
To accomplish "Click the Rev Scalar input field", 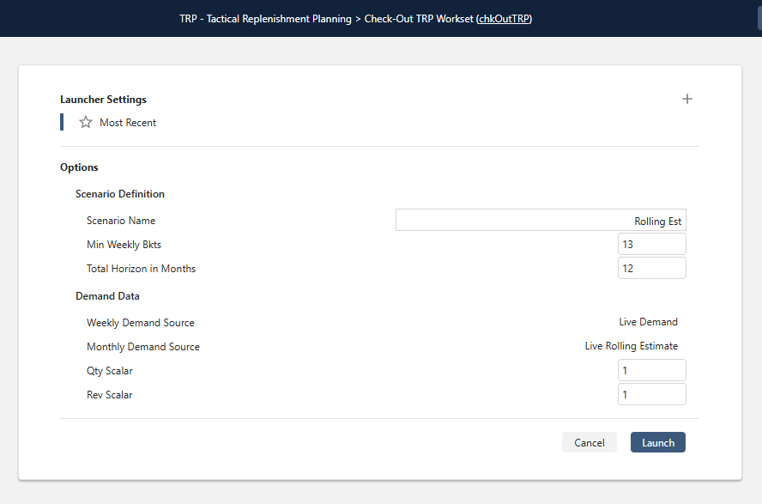I will (651, 393).
